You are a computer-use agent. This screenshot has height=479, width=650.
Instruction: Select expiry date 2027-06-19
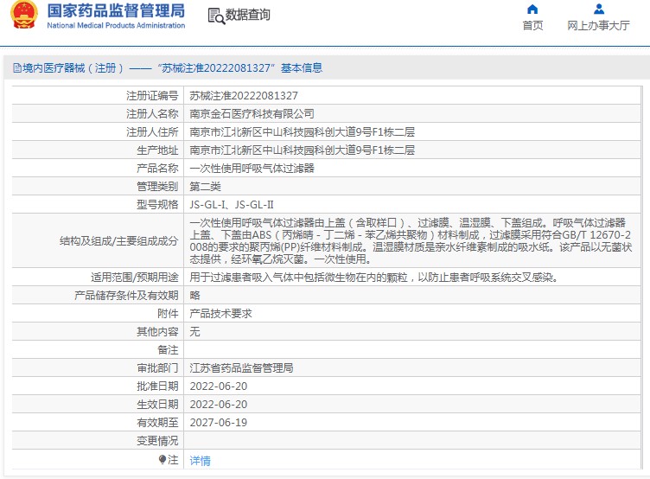click(x=219, y=423)
